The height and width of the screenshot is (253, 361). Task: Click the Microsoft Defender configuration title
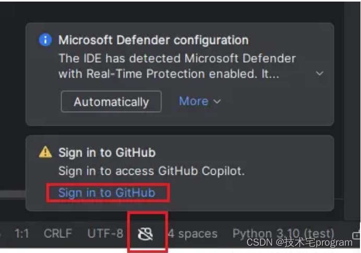(x=153, y=40)
